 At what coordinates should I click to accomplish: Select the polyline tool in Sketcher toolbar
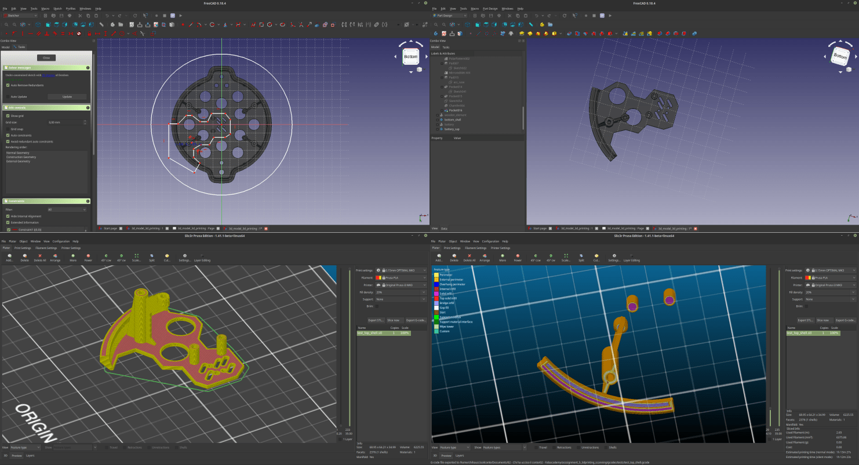(253, 25)
